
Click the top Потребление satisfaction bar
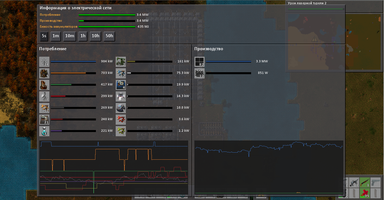107,15
